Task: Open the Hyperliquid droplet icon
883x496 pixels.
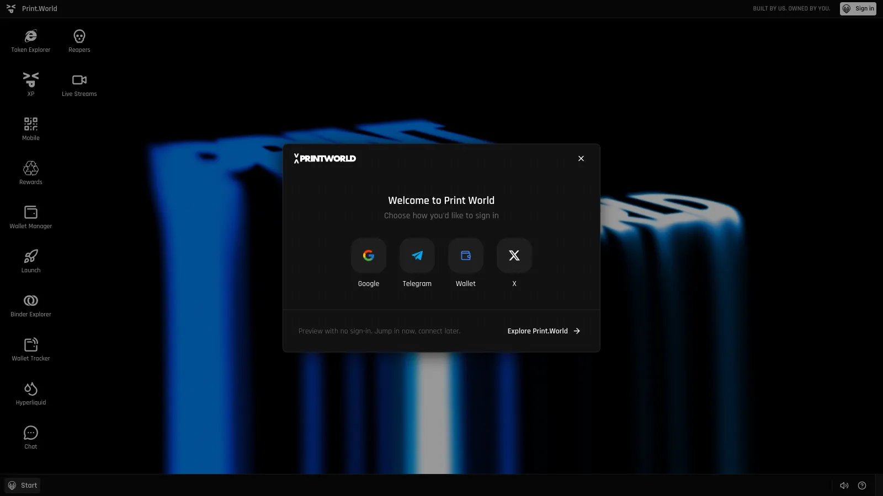Action: tap(31, 393)
